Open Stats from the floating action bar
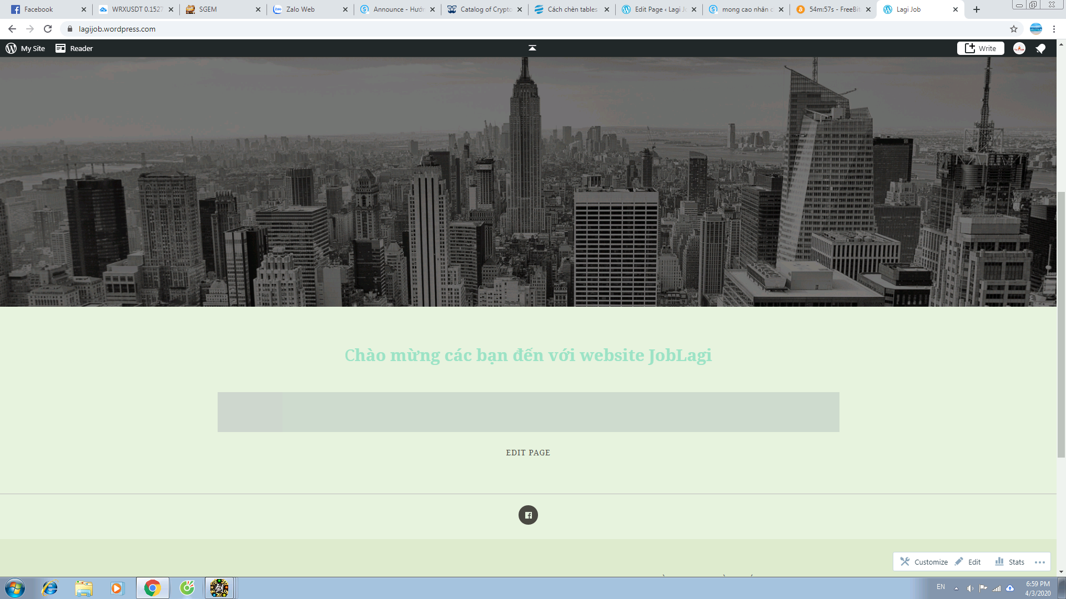The width and height of the screenshot is (1066, 599). tap(1010, 562)
